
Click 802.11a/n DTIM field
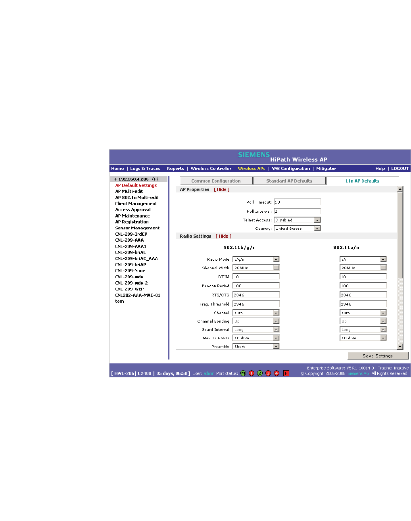363,277
